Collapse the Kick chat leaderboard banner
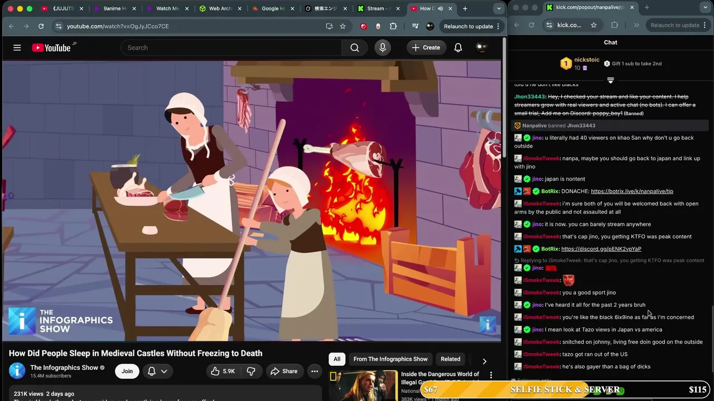The image size is (714, 401). tap(610, 81)
